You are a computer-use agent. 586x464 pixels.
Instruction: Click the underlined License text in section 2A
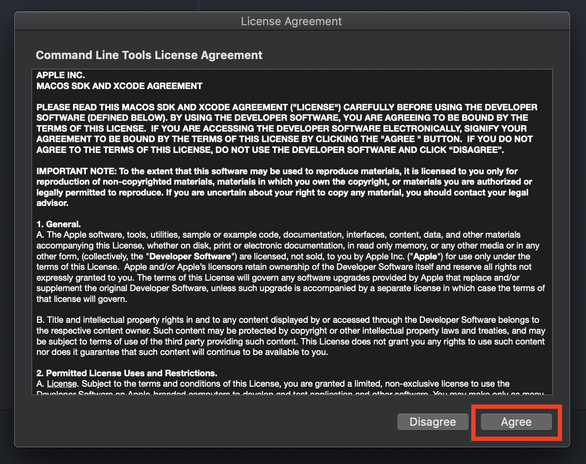[x=62, y=384]
